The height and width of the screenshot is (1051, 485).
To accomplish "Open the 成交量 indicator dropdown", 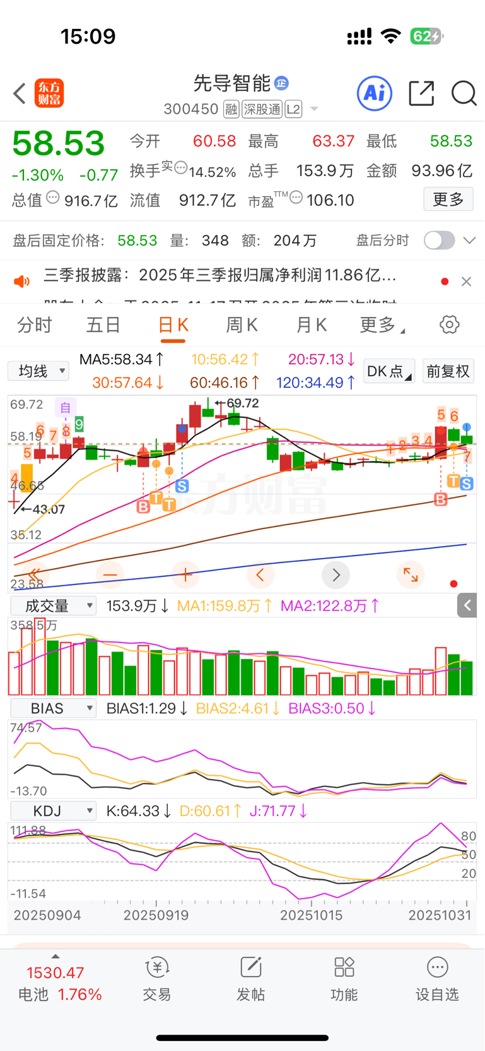I will coord(54,606).
